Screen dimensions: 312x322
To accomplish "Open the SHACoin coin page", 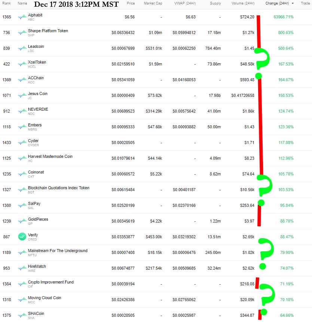I will [x=36, y=313].
